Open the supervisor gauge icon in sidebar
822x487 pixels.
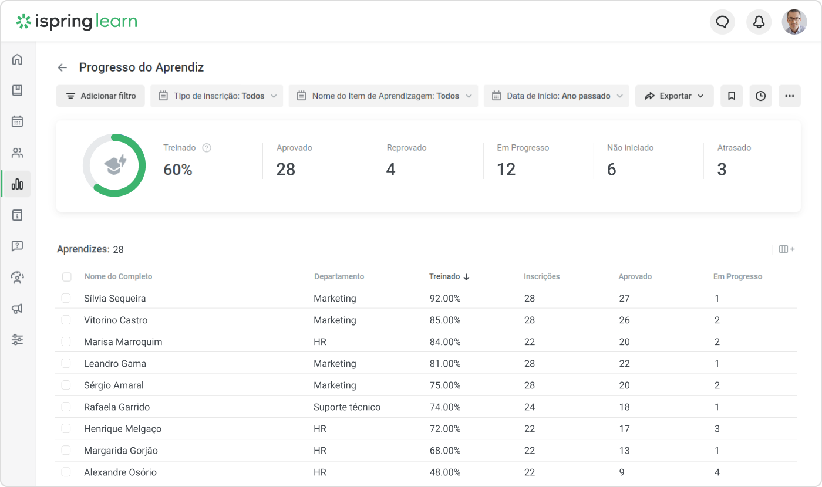(x=17, y=277)
